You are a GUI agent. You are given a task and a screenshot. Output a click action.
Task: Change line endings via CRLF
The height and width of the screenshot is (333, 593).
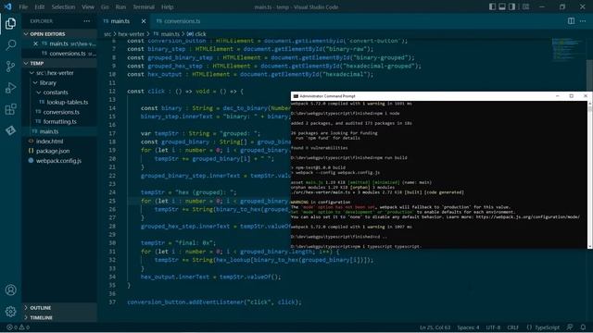point(512,327)
